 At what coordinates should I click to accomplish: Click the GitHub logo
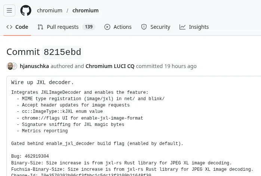click(x=26, y=10)
